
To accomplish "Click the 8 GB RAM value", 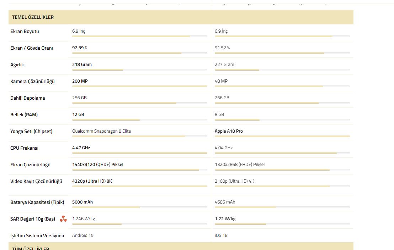I will tap(219, 115).
